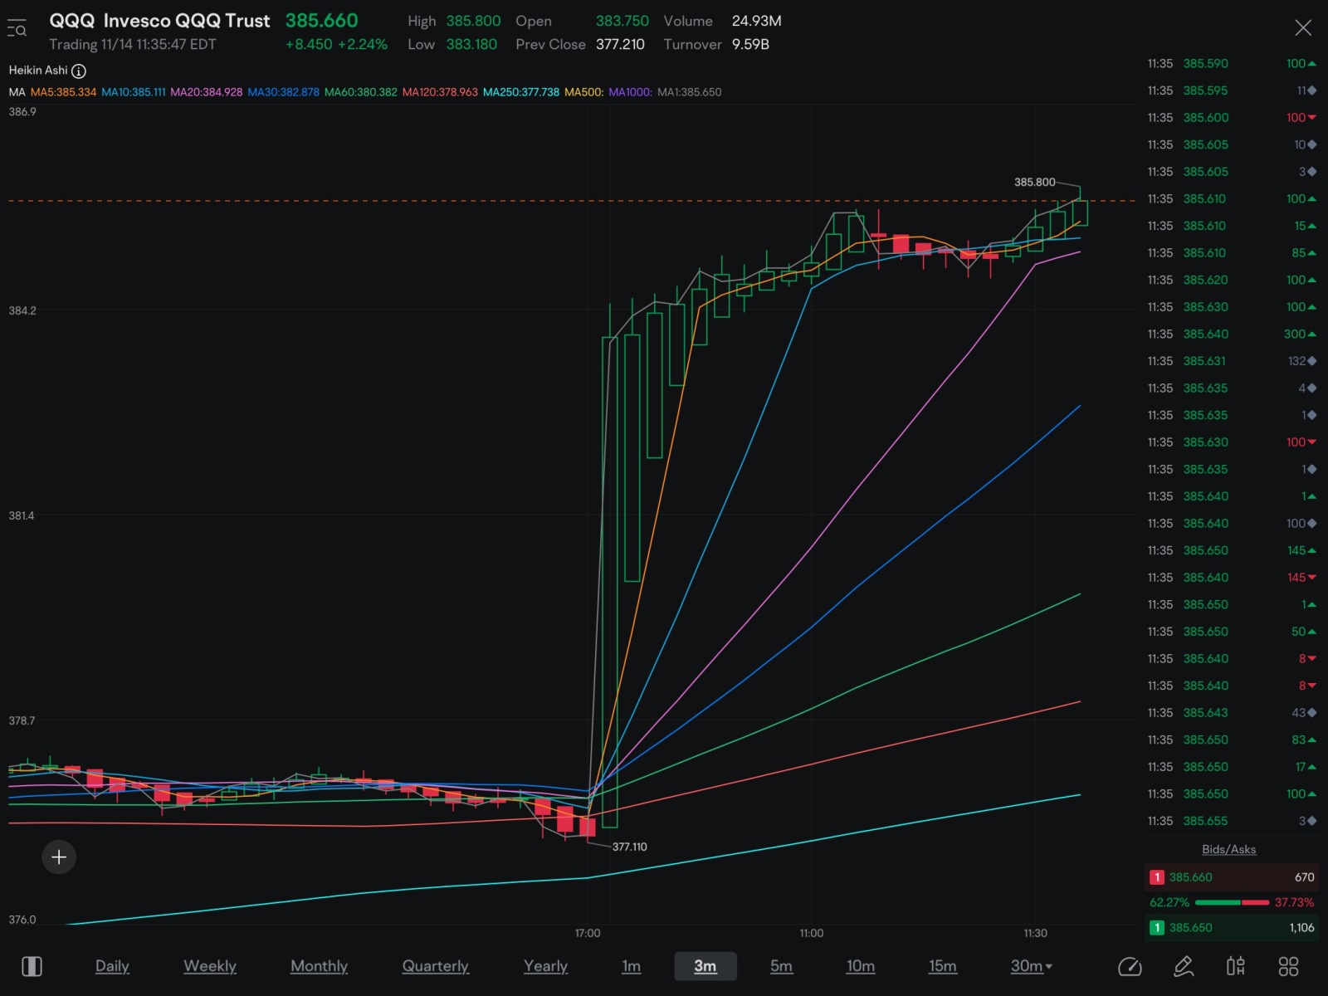Click the Low 383.180 value
1328x996 pixels.
(471, 44)
